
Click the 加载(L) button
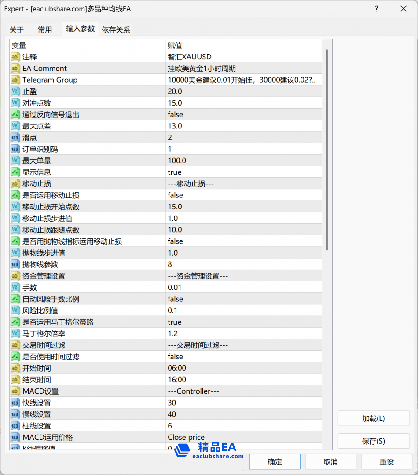pyautogui.click(x=373, y=418)
